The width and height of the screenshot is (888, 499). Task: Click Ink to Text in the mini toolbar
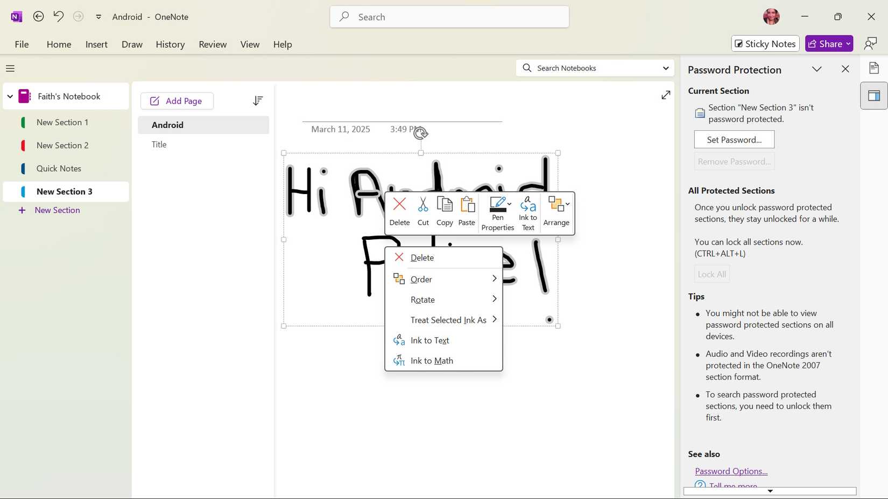click(528, 213)
